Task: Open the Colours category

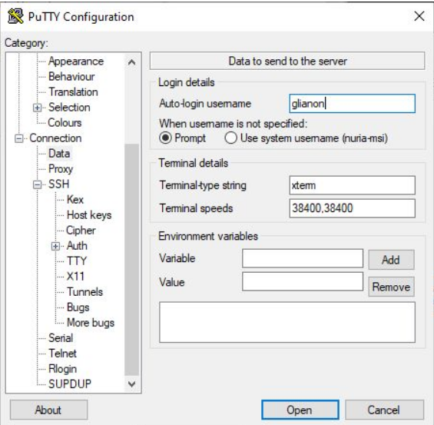Action: tap(65, 123)
